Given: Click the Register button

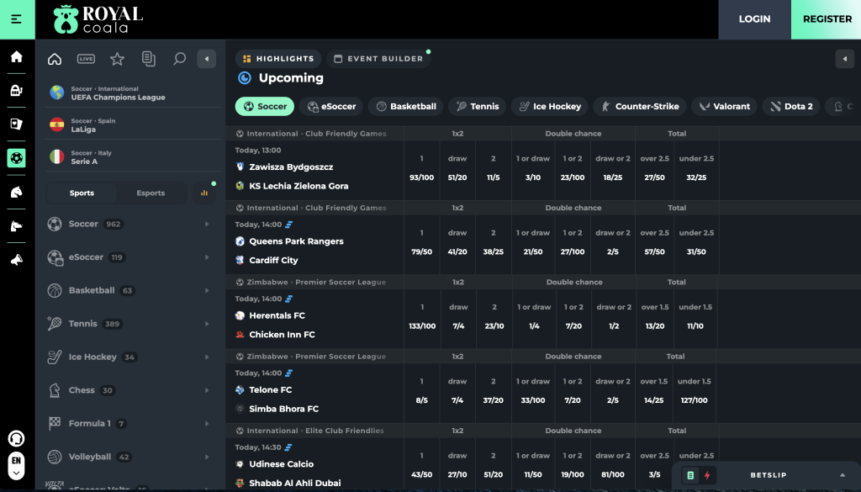Looking at the screenshot, I should click(827, 19).
